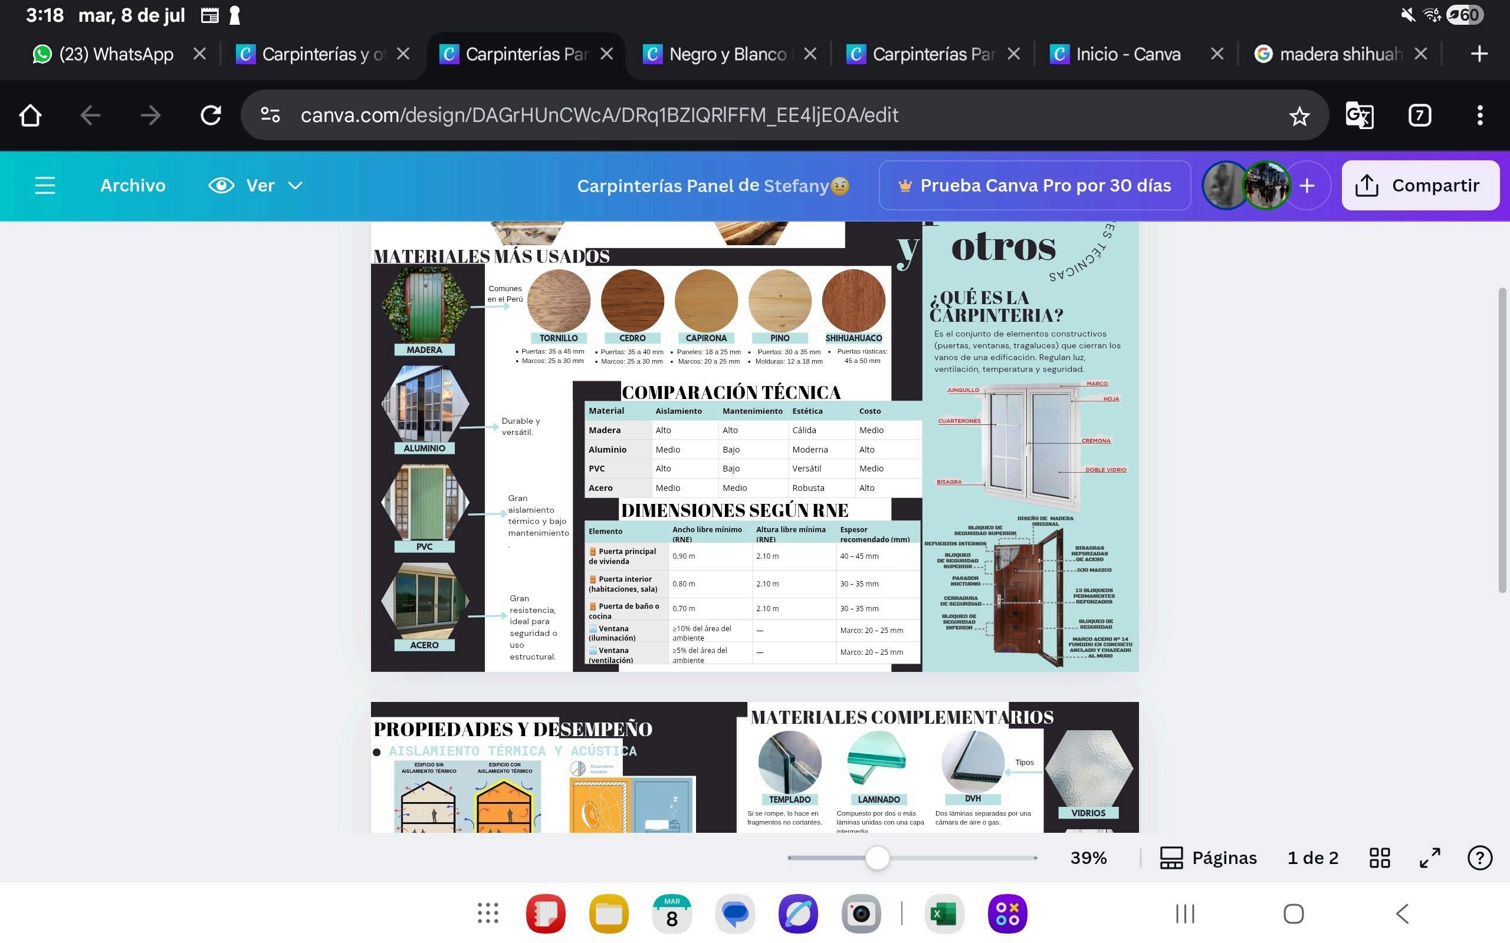Open Google Translate icon in toolbar
The image size is (1510, 943).
point(1359,116)
